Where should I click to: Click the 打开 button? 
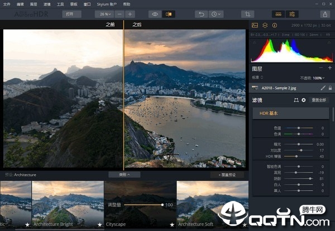click(x=70, y=14)
